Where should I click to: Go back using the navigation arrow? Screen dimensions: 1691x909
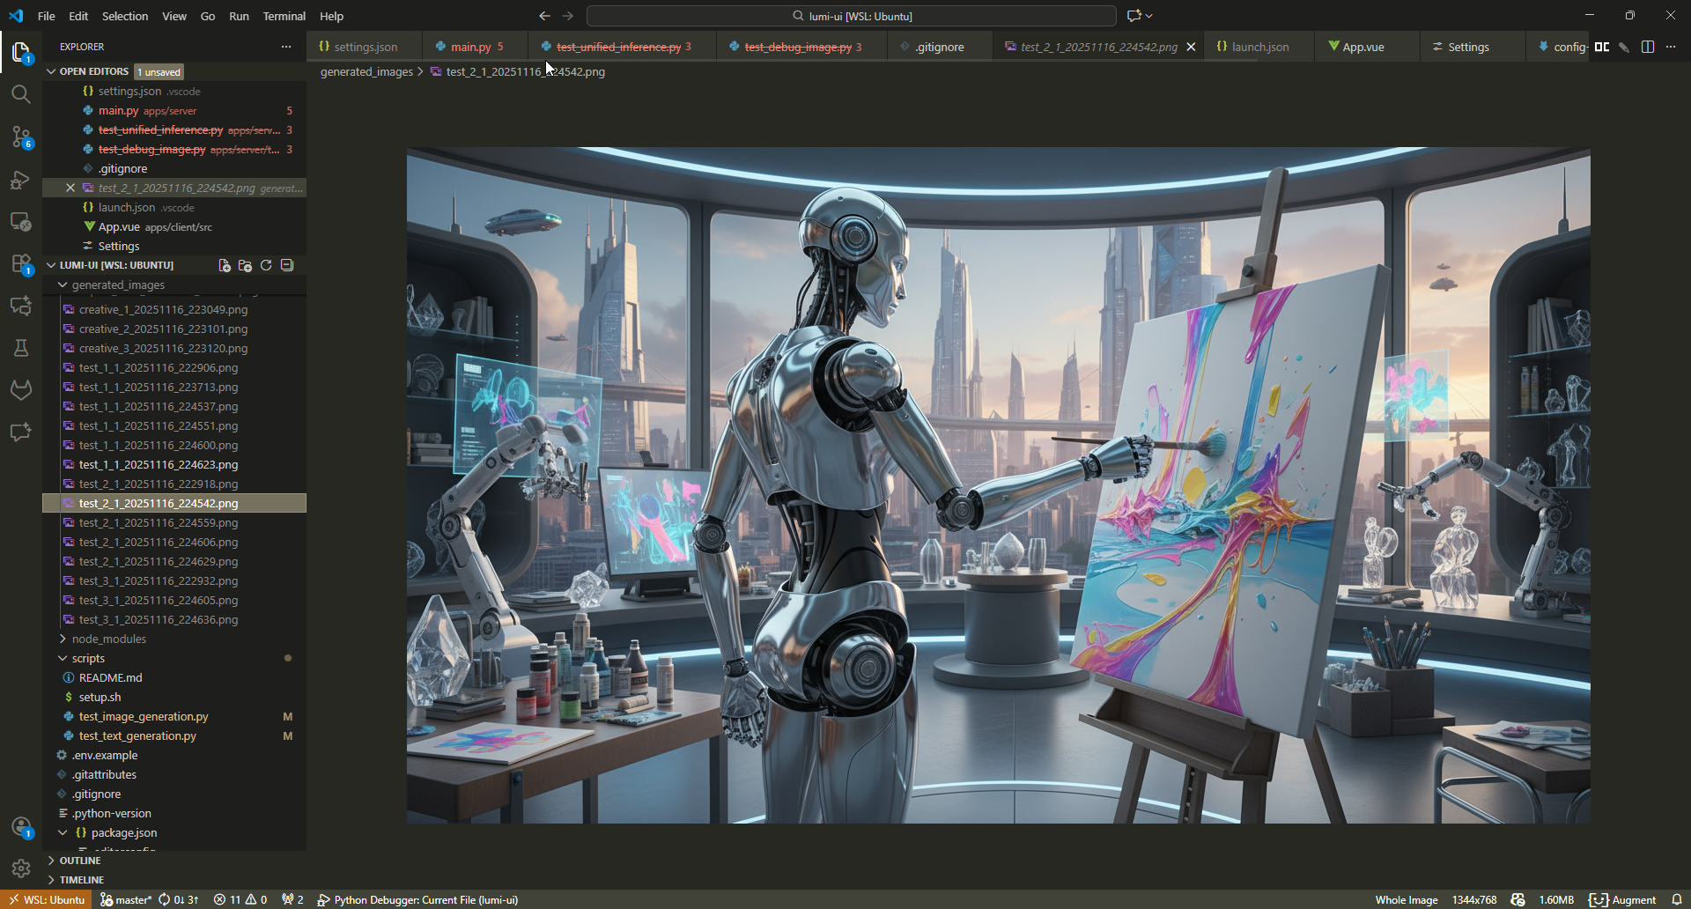click(544, 16)
